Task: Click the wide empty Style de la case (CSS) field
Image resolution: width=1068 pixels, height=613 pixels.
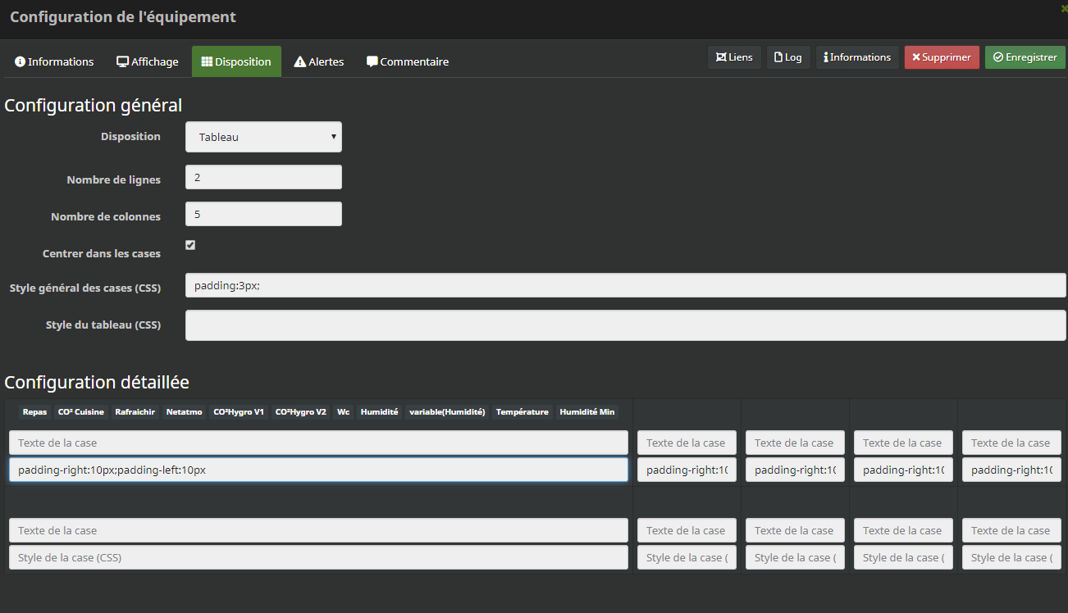Action: (x=318, y=557)
